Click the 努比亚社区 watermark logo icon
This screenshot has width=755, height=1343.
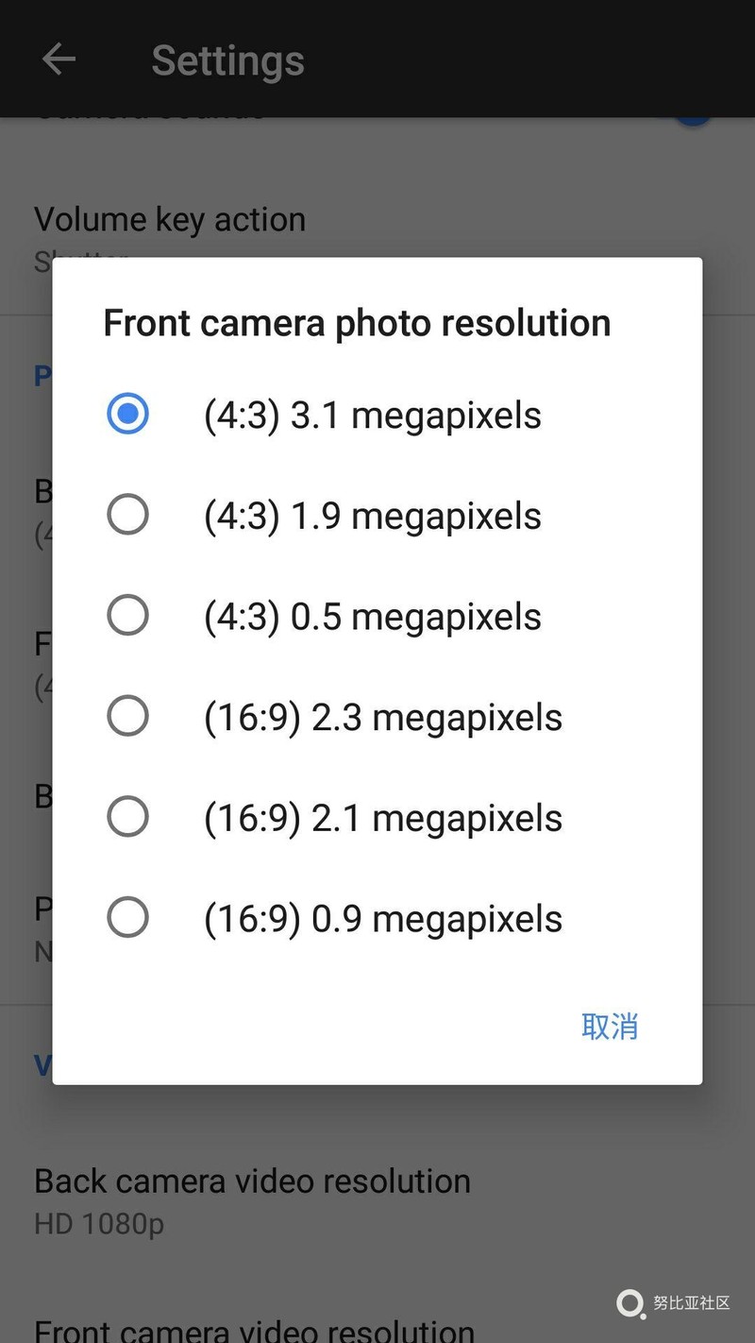[629, 1304]
